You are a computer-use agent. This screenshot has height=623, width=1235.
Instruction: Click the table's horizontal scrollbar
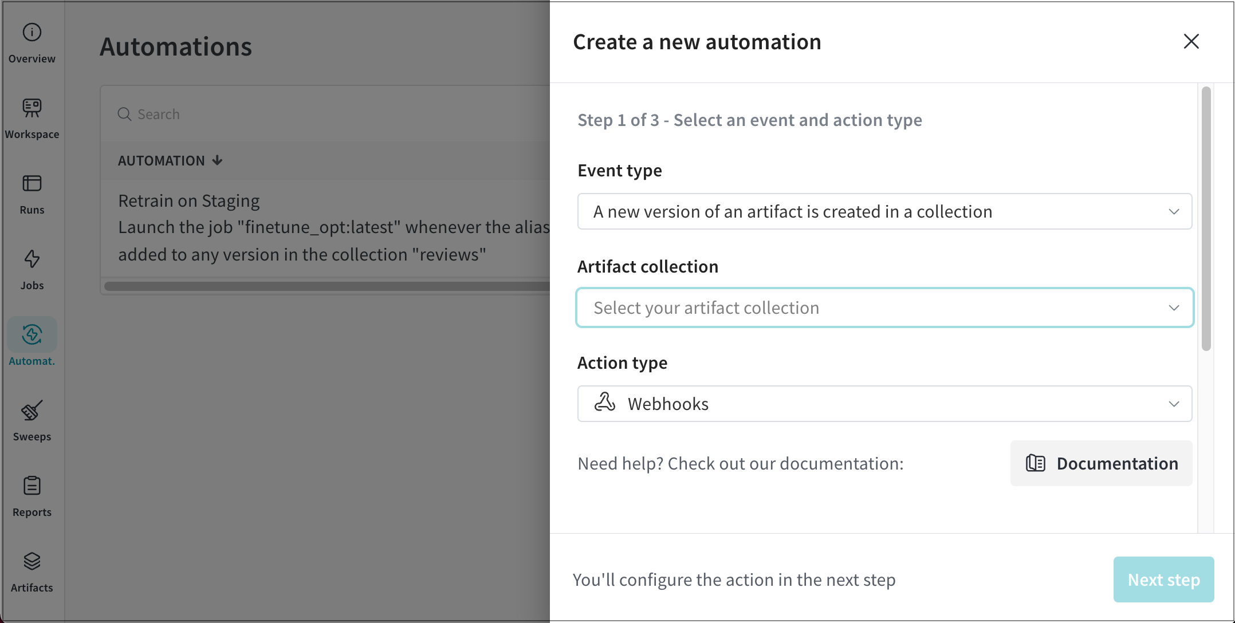[x=327, y=286]
